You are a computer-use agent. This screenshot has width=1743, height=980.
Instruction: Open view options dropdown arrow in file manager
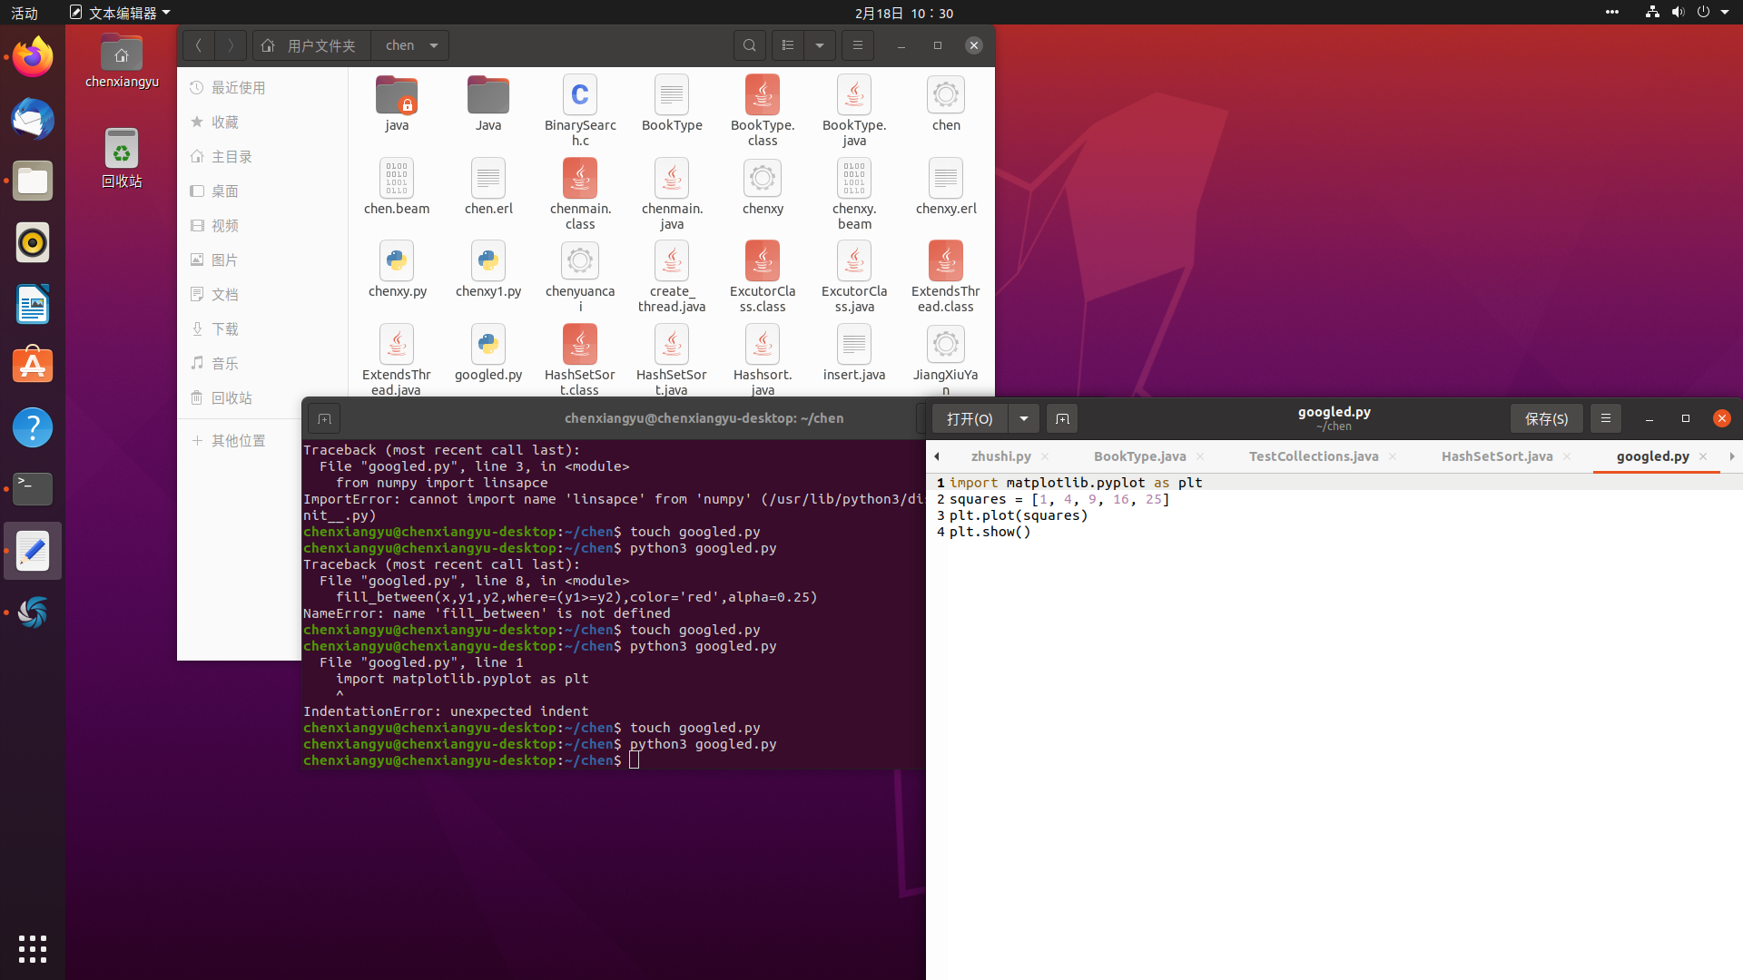(x=820, y=45)
